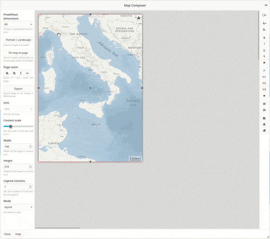Open the predefined dimensions dropdown showing A5

[18, 24]
